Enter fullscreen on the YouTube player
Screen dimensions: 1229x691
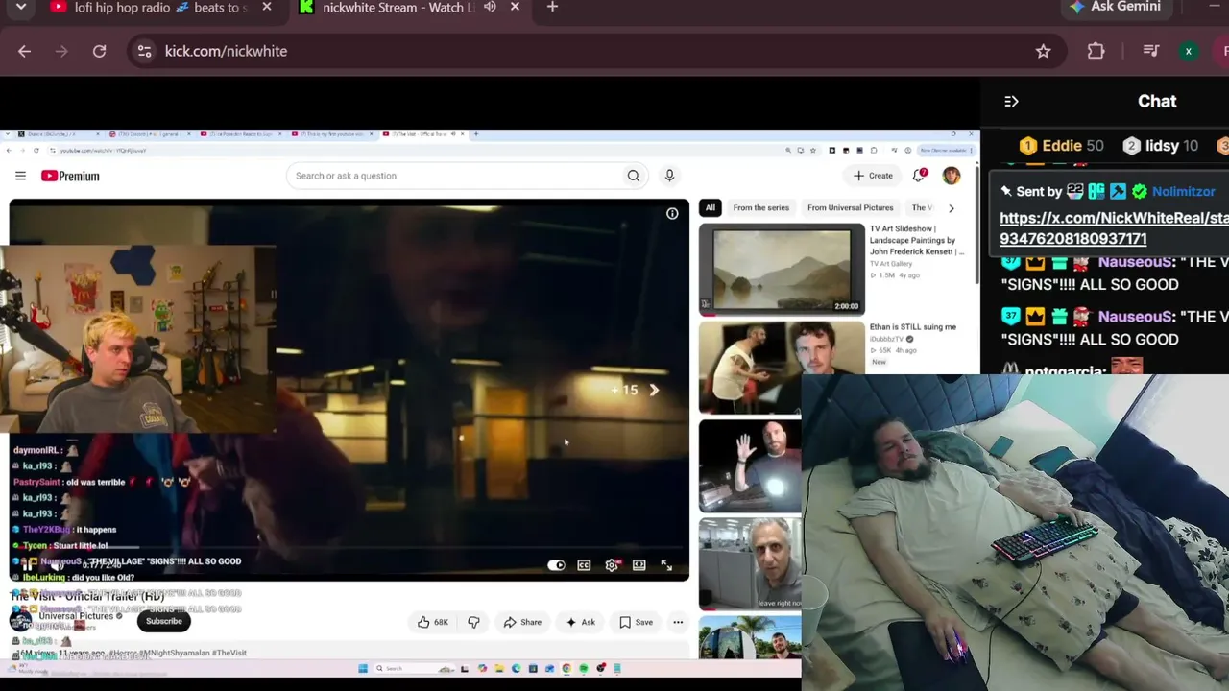pyautogui.click(x=666, y=565)
